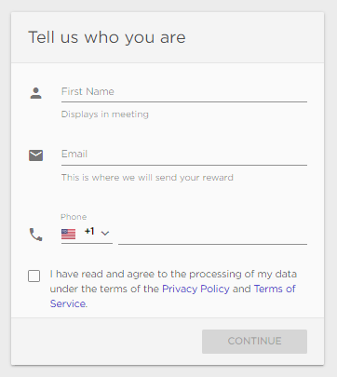Screen dimensions: 337x377
Task: Expand the country code chevron arrow
Action: [x=105, y=233]
